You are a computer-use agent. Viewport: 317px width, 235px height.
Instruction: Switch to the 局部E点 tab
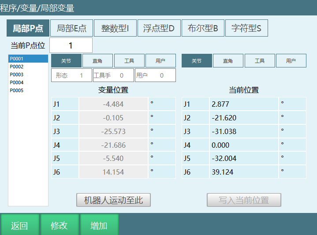pyautogui.click(x=71, y=28)
